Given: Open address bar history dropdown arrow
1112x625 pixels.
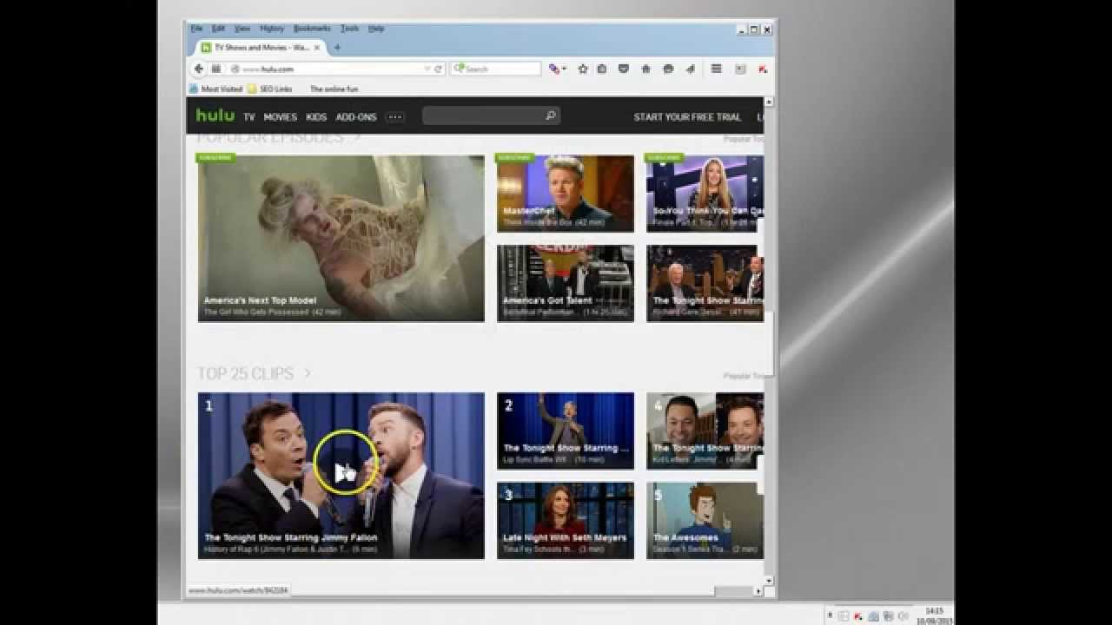Looking at the screenshot, I should click(427, 69).
